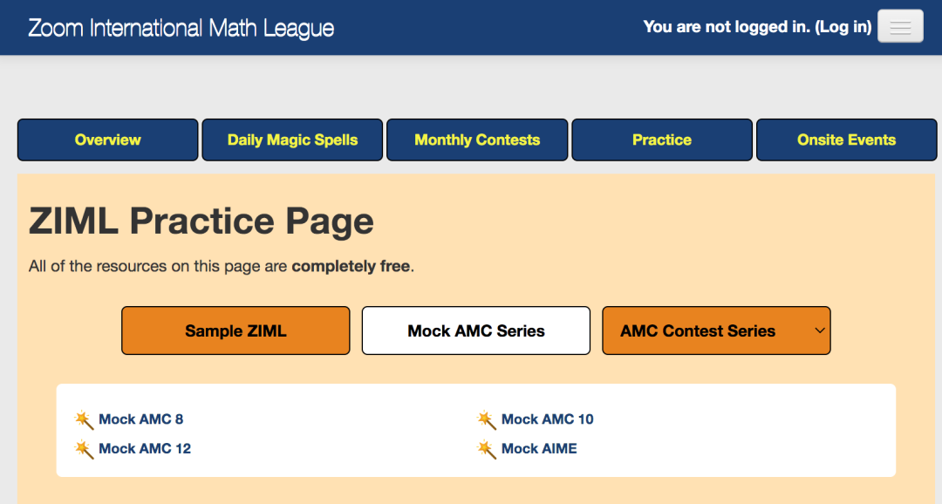Click the Log in link
This screenshot has width=942, height=504.
(x=843, y=27)
